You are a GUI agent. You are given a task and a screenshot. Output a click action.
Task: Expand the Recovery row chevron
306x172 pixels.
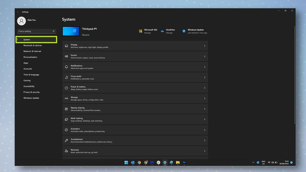pyautogui.click(x=205, y=151)
